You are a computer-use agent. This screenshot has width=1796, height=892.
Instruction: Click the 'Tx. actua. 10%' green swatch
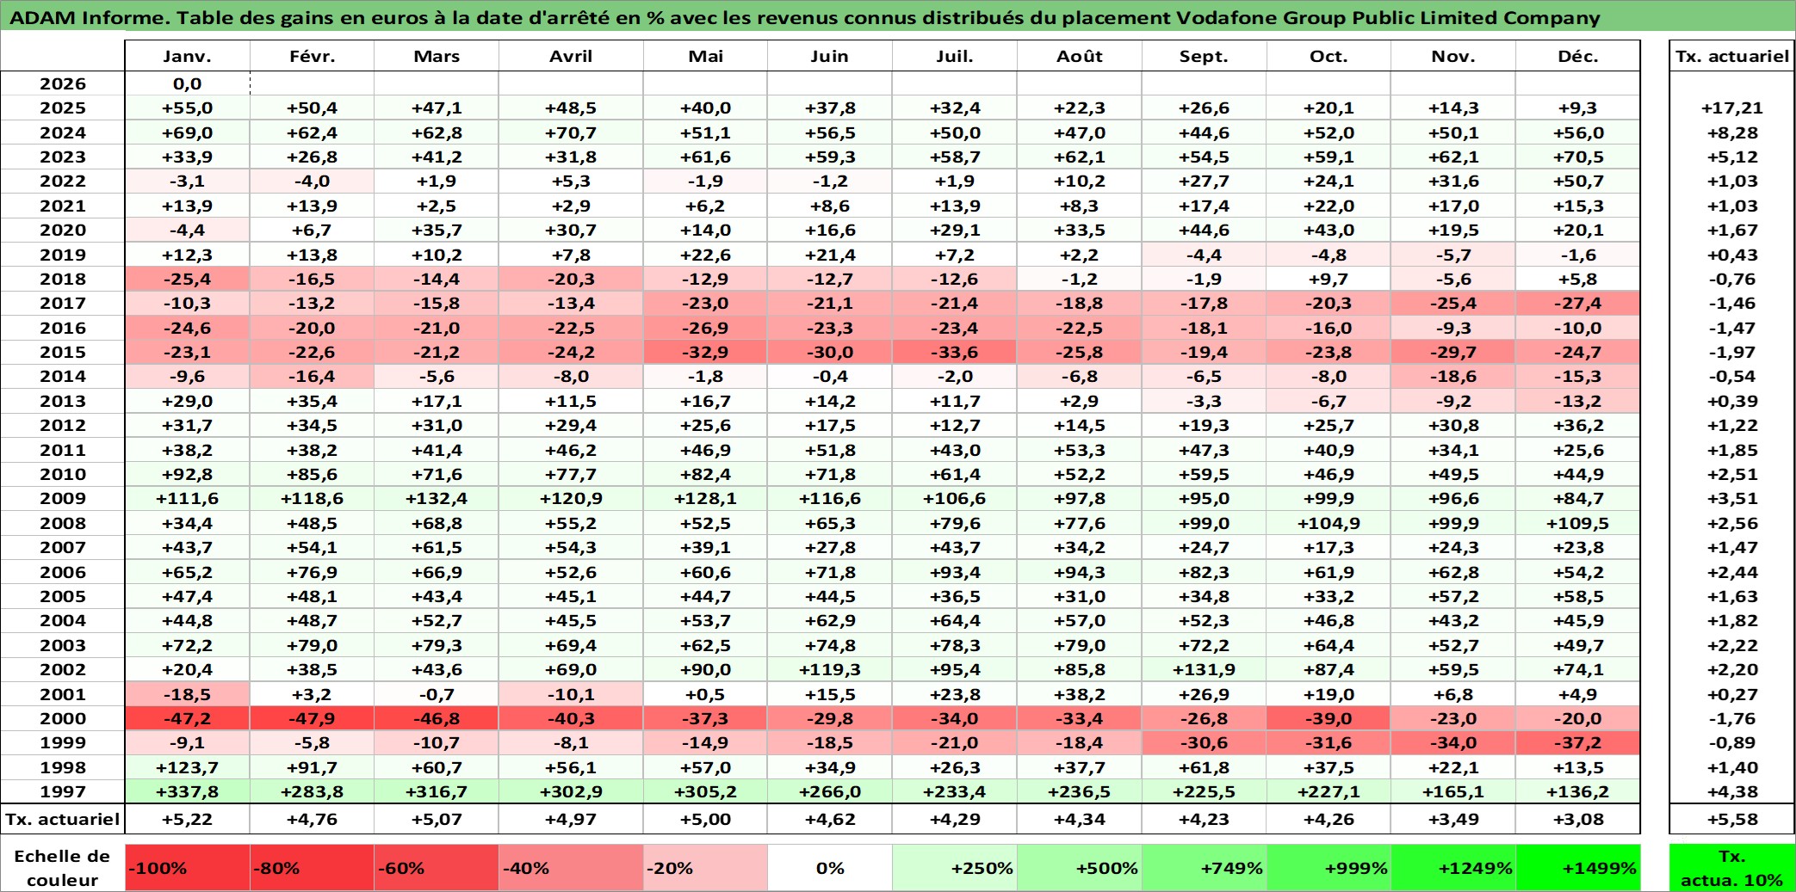point(1732,868)
